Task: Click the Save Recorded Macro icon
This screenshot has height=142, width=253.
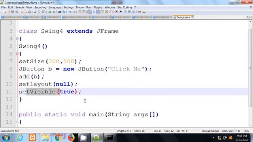Action: point(134,12)
